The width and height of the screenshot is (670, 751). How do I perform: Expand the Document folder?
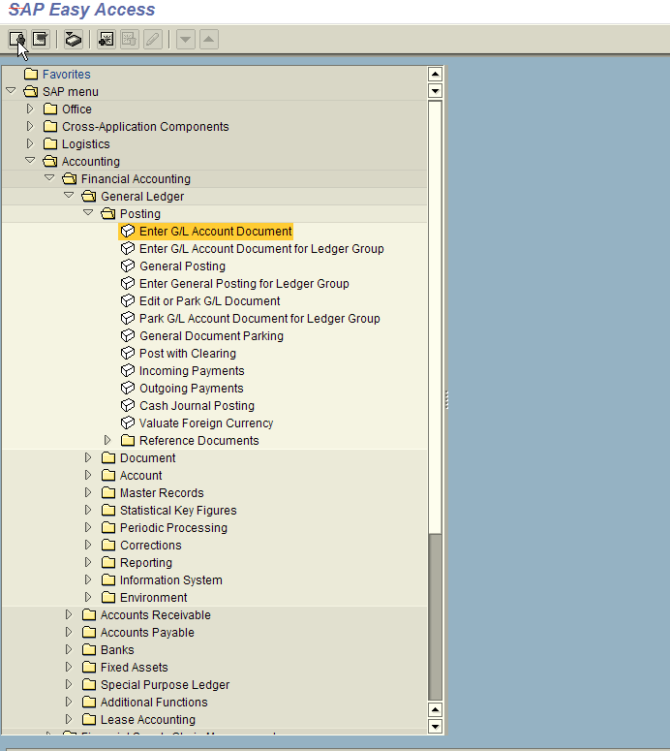tap(88, 457)
